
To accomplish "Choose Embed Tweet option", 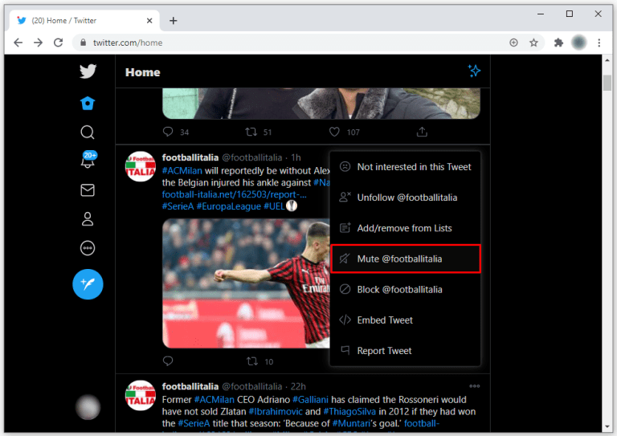I will pos(405,320).
